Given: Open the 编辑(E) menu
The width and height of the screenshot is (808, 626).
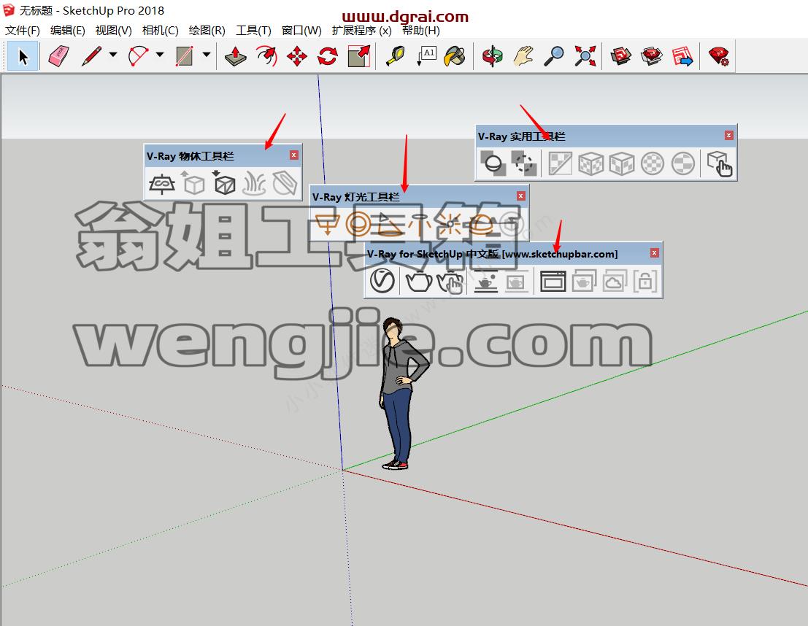Looking at the screenshot, I should [x=67, y=31].
